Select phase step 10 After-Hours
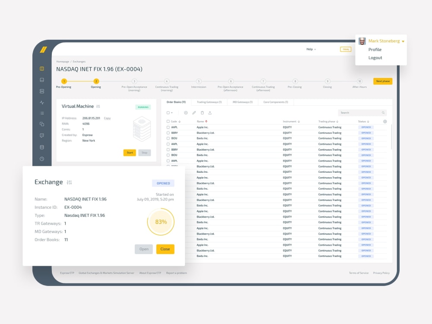The height and width of the screenshot is (324, 432). (359, 81)
